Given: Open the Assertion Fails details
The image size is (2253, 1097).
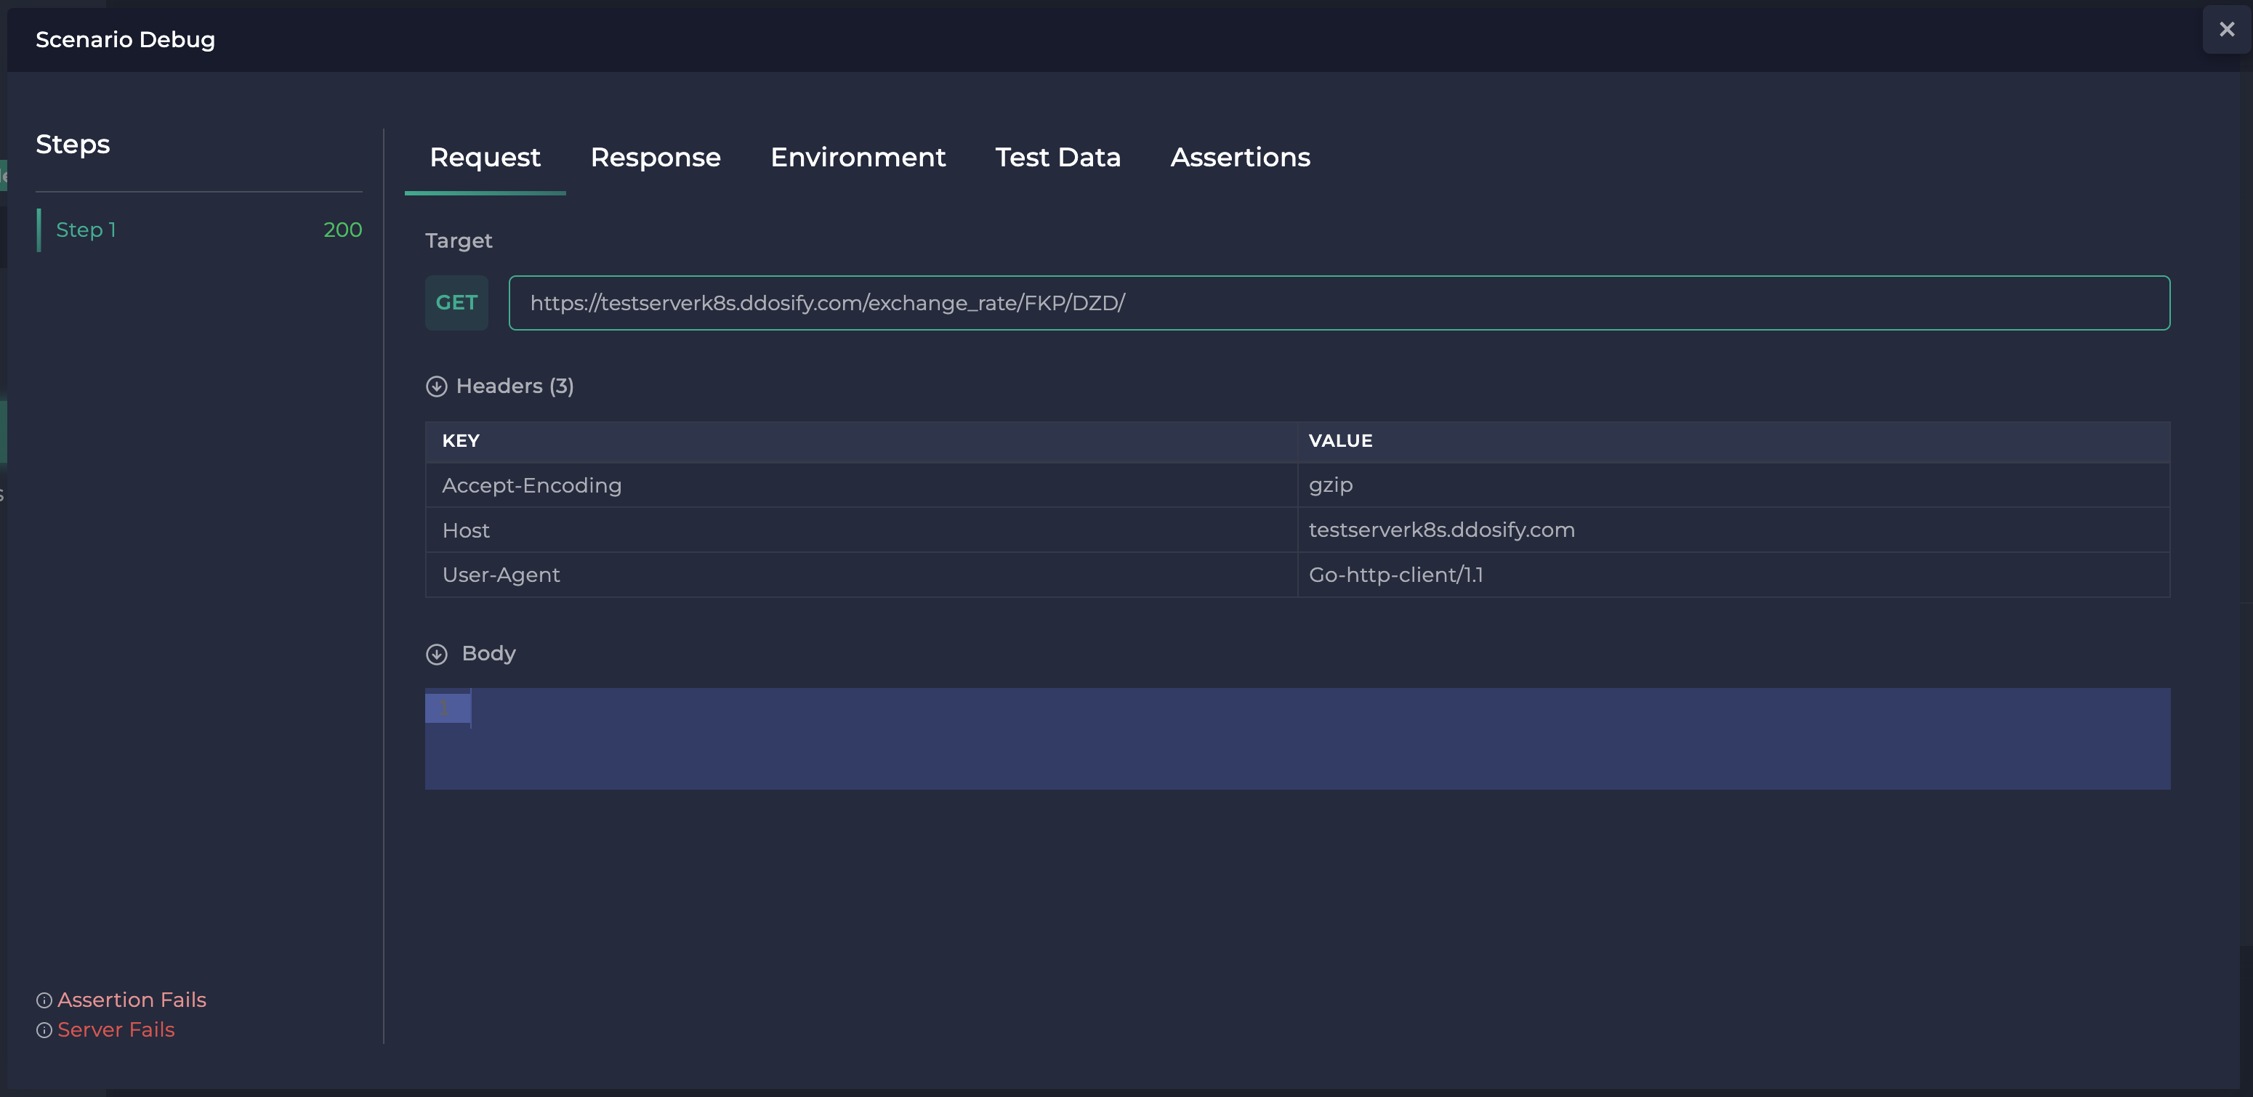Looking at the screenshot, I should click(x=132, y=999).
